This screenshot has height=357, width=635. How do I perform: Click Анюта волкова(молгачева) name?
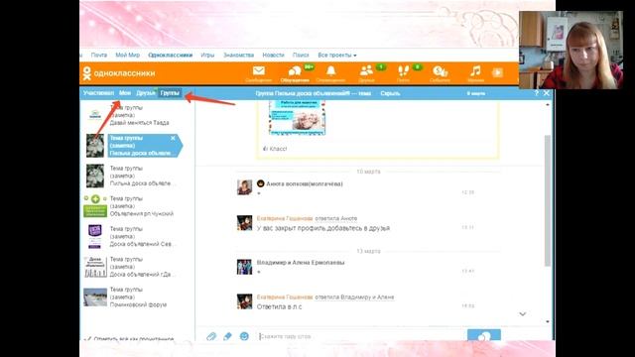click(x=305, y=183)
